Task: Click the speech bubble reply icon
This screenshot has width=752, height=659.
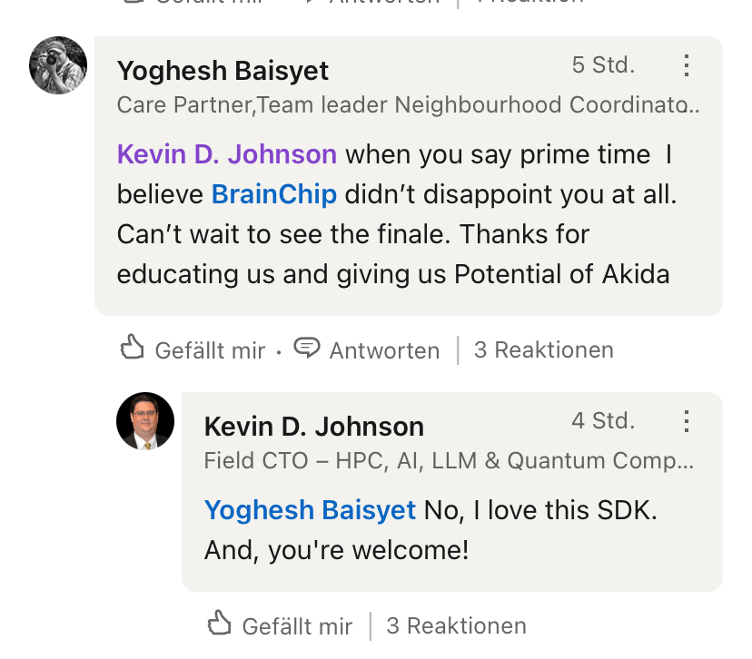Action: (x=307, y=348)
